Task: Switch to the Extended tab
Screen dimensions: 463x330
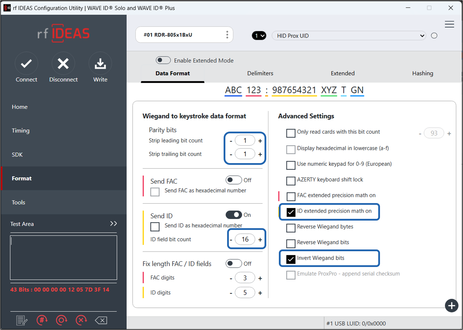Action: point(343,73)
